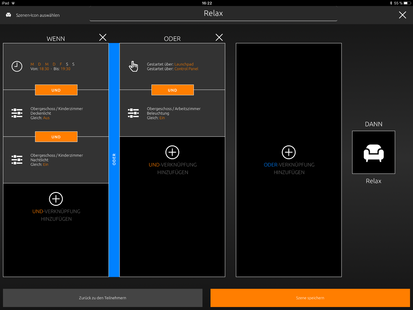Click the UND button above Nachtlicht
413x310 pixels.
click(x=56, y=137)
